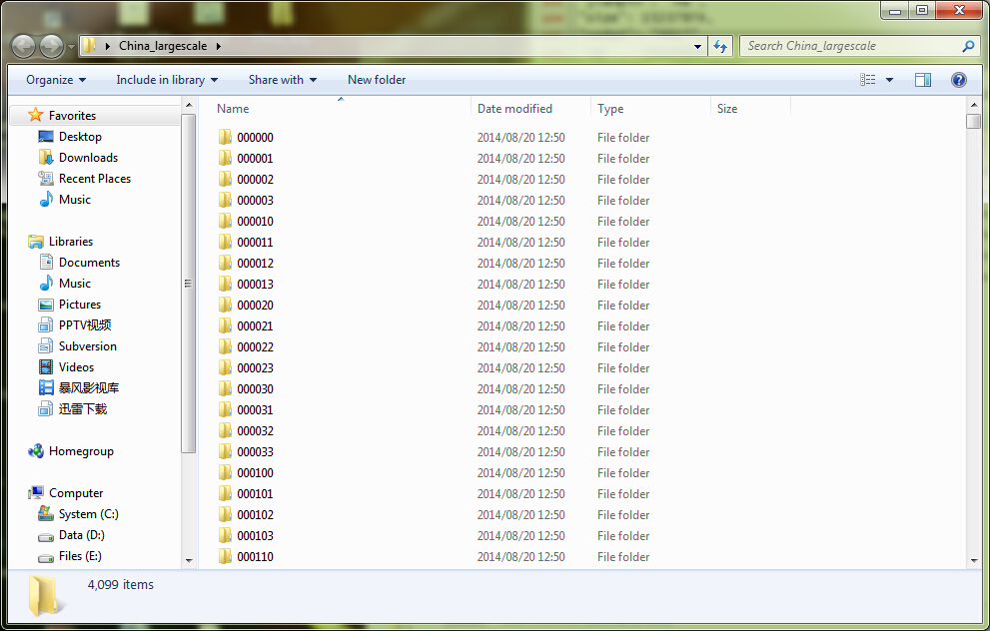Click the Recent Places icon
The width and height of the screenshot is (990, 631).
coord(46,178)
